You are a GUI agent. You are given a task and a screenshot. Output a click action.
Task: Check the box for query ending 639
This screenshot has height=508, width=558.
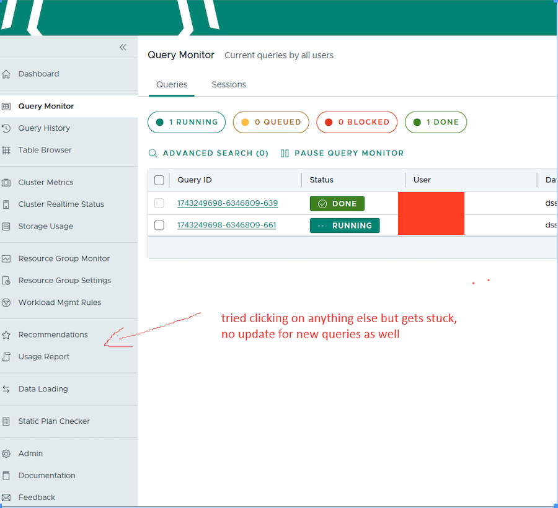[x=159, y=203]
